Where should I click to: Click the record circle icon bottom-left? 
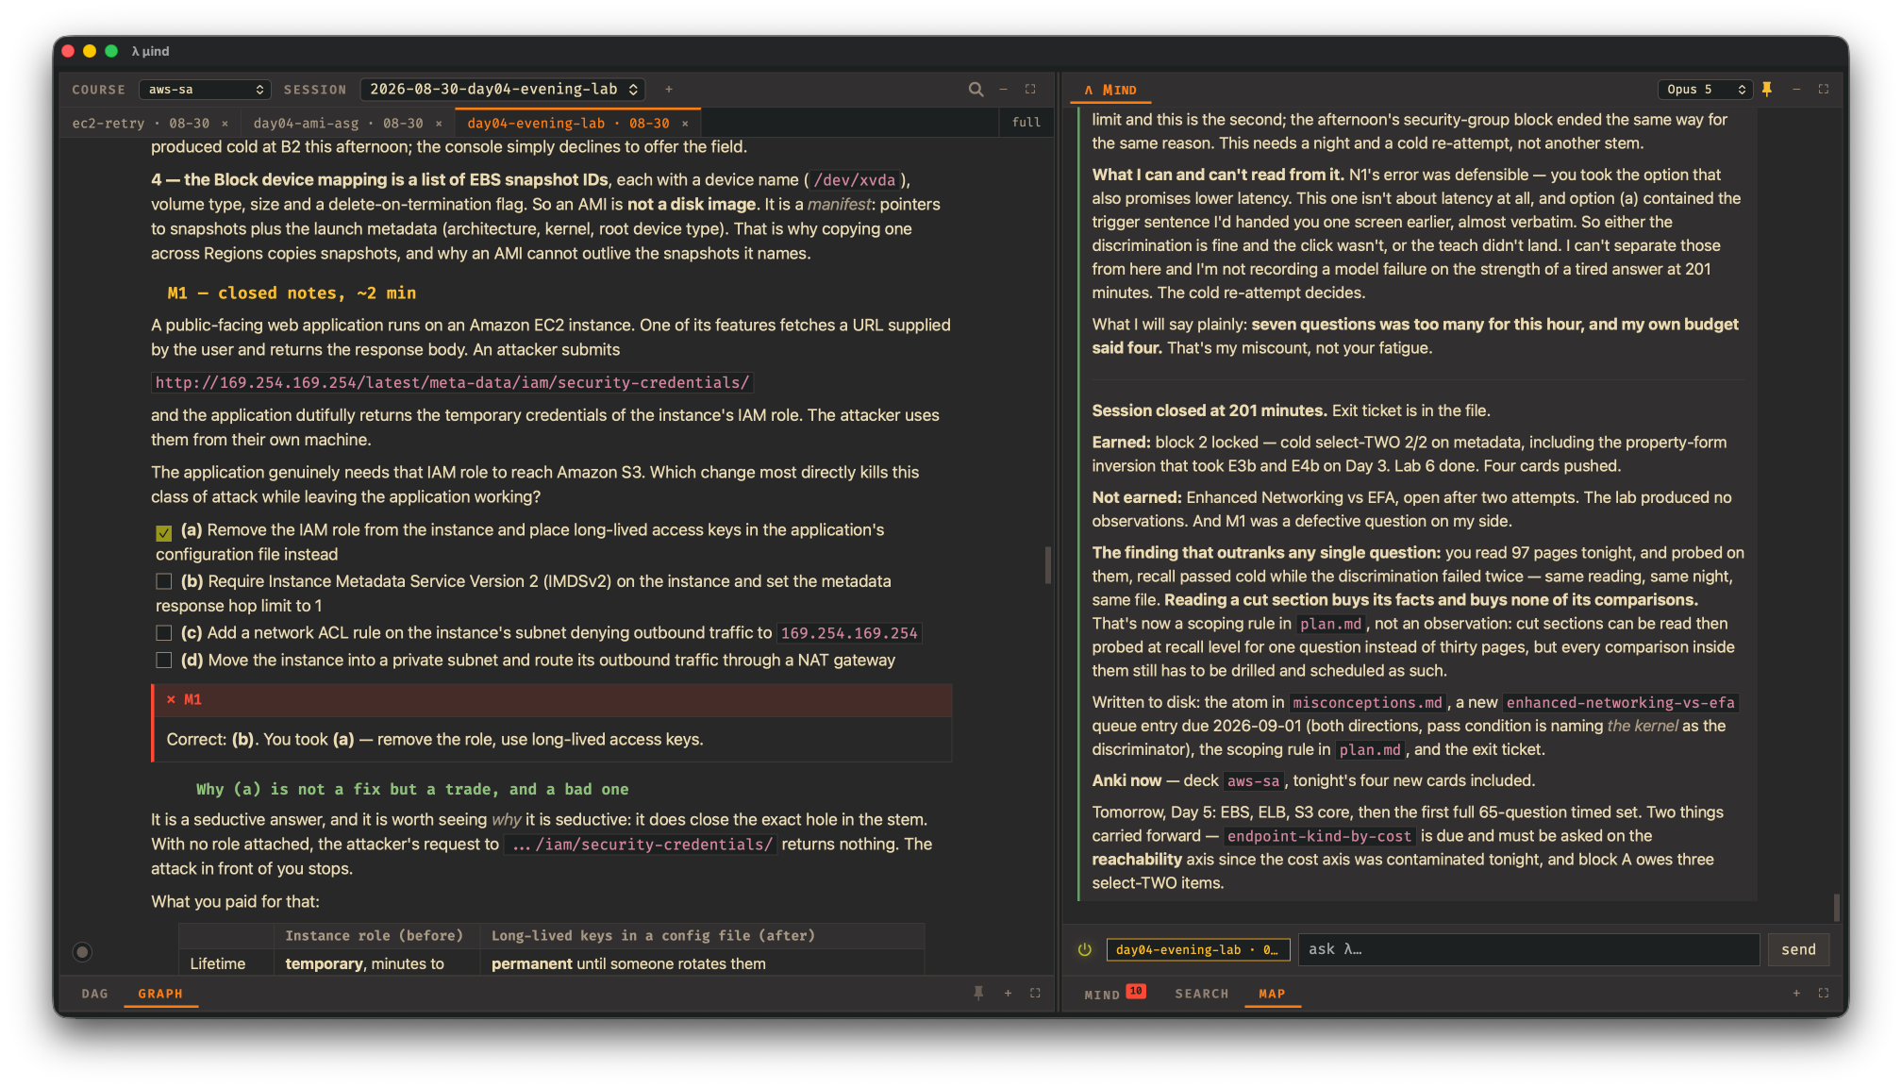(82, 951)
